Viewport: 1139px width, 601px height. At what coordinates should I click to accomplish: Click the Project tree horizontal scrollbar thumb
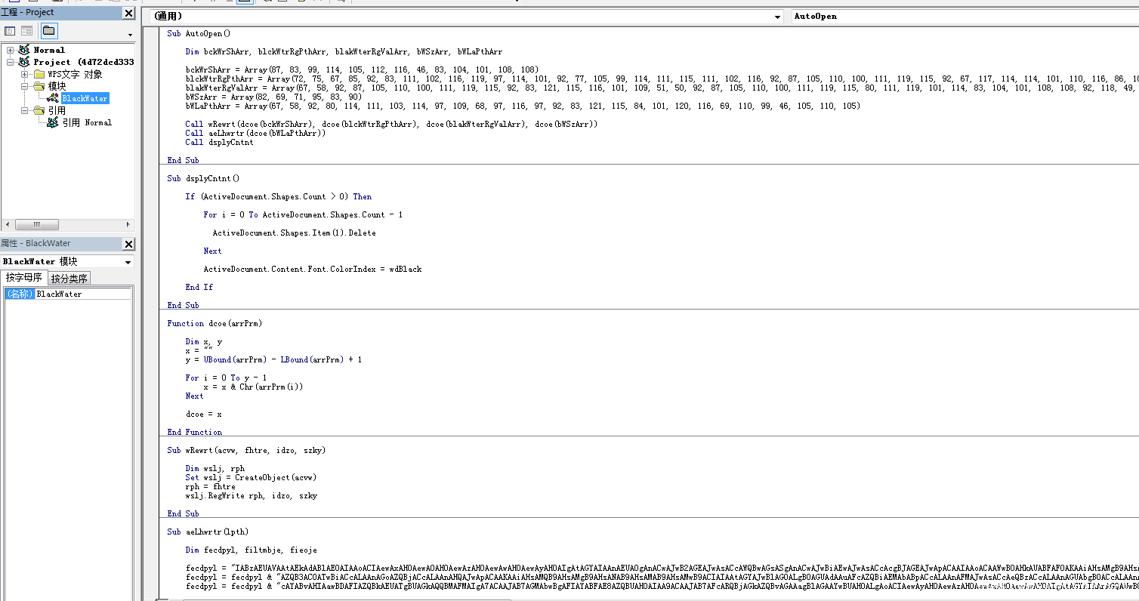36,224
